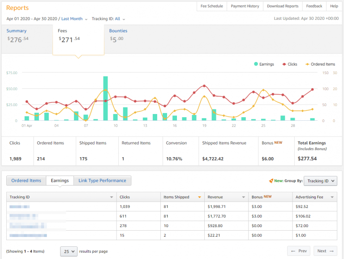344x259 pixels.
Task: Select the Ordered Items total 214
Action: 41,159
